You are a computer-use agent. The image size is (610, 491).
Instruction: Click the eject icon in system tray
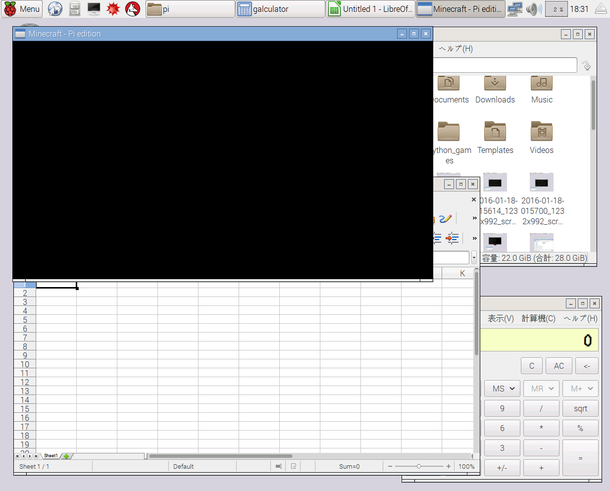tap(601, 9)
